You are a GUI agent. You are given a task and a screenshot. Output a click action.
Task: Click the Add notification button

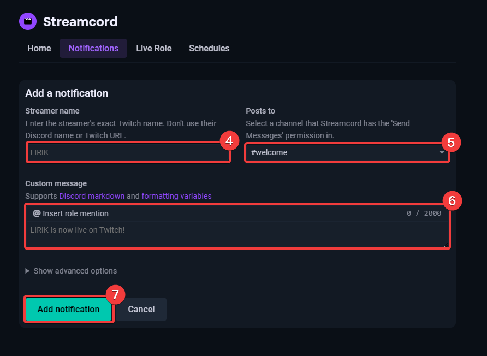68,309
